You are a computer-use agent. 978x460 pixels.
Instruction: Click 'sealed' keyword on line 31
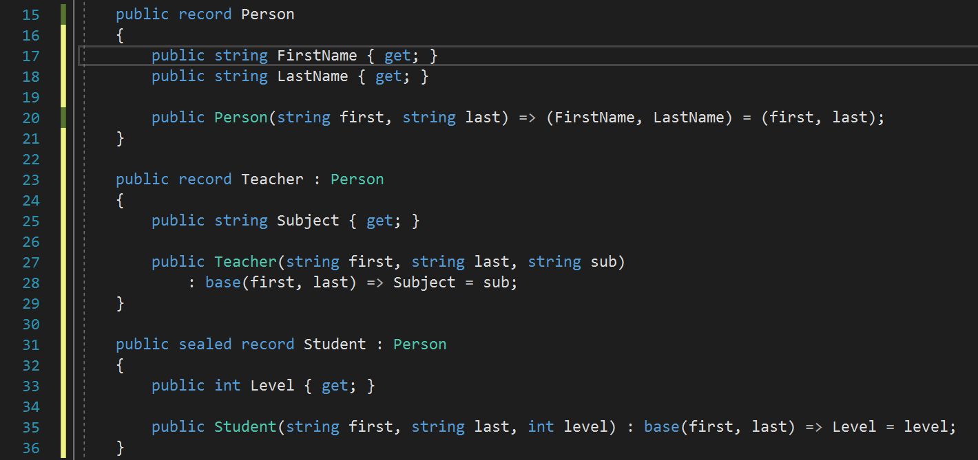205,344
